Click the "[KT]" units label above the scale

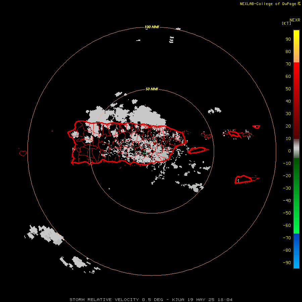(x=287, y=23)
